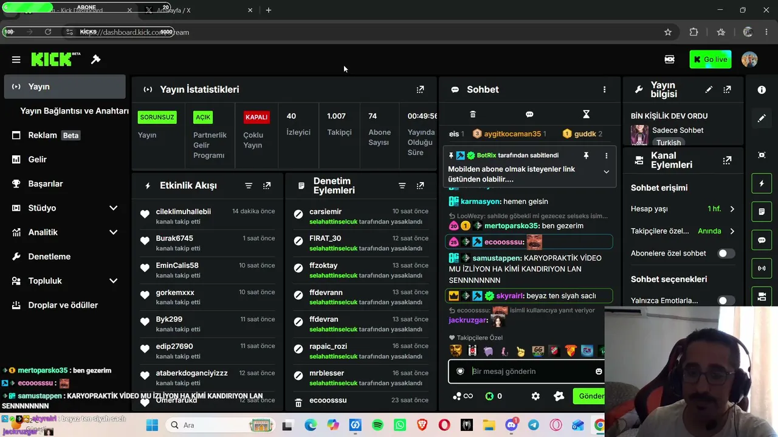Image resolution: width=778 pixels, height=437 pixels.
Task: Open Hesap yaşı setting showing 1 hf.
Action: (x=683, y=209)
